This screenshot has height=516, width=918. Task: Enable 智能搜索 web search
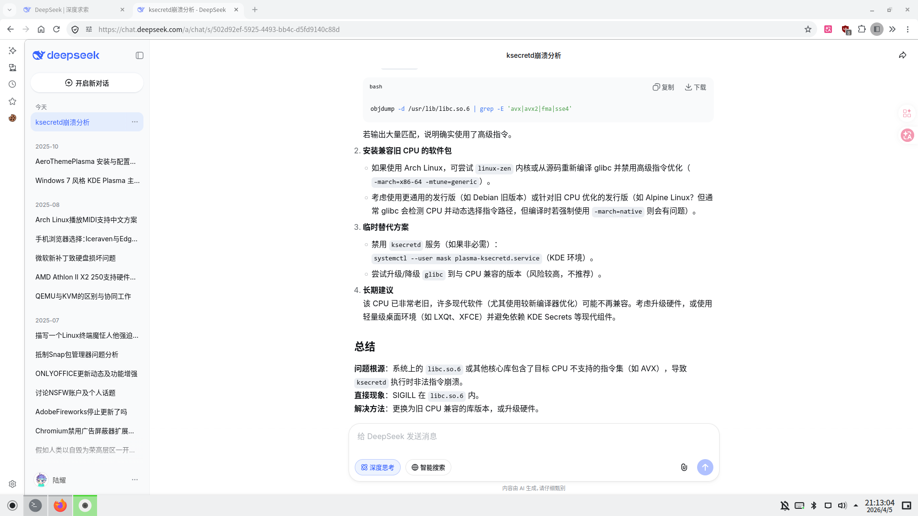tap(428, 467)
